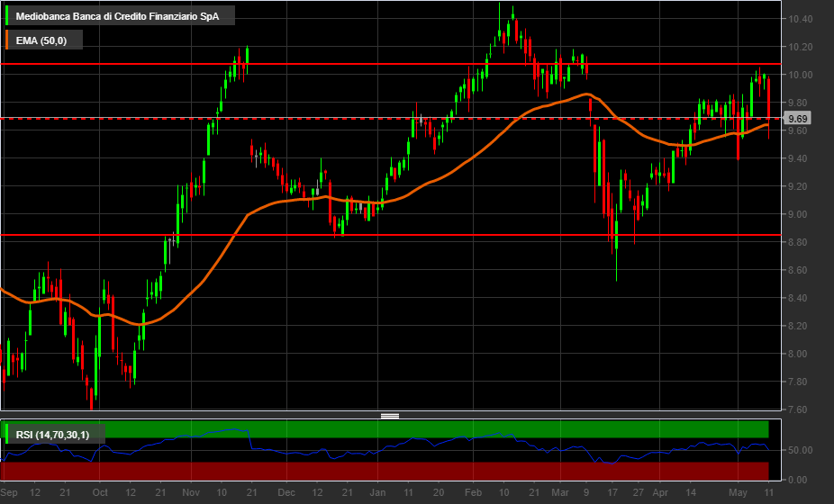Click the 0.00 RSI axis label

[797, 480]
